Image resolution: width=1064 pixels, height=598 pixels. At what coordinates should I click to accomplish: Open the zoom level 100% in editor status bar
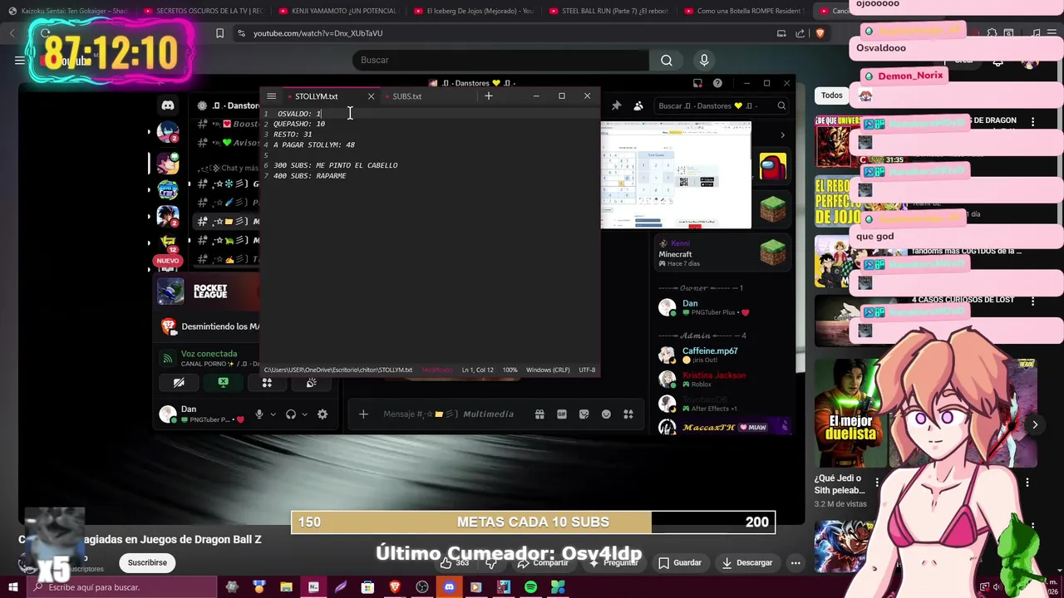[x=510, y=370]
